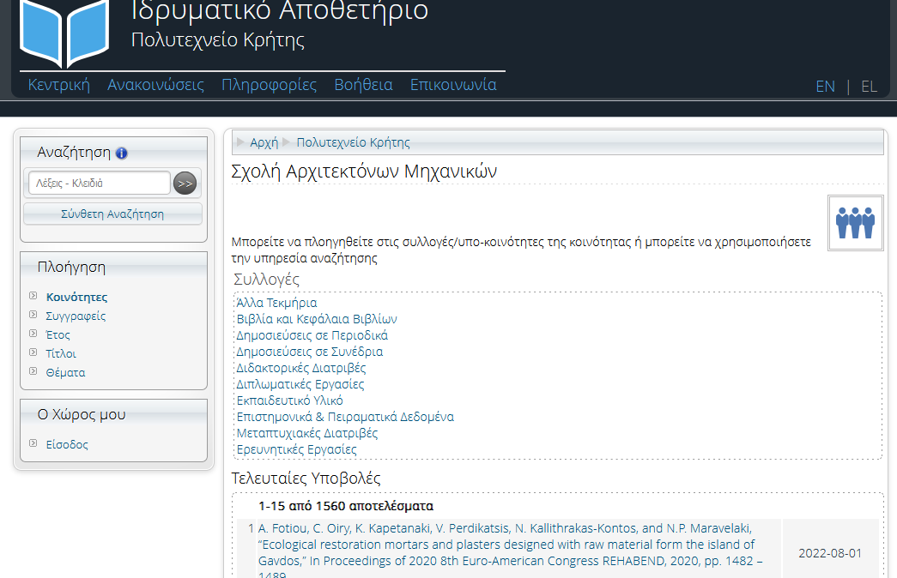Browse by Θέματα
The height and width of the screenshot is (578, 897).
pyautogui.click(x=65, y=373)
